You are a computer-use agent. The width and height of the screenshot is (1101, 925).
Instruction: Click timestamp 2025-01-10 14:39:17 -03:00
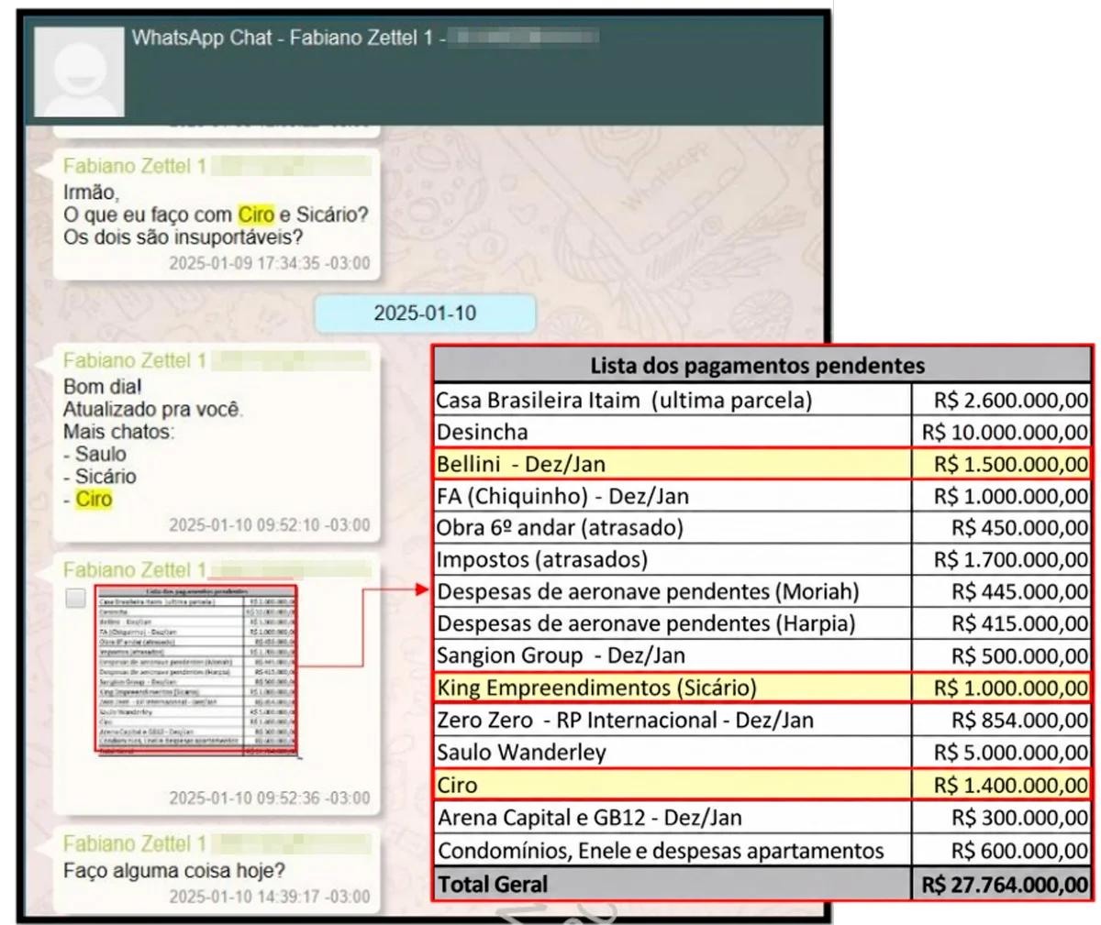pos(270,896)
